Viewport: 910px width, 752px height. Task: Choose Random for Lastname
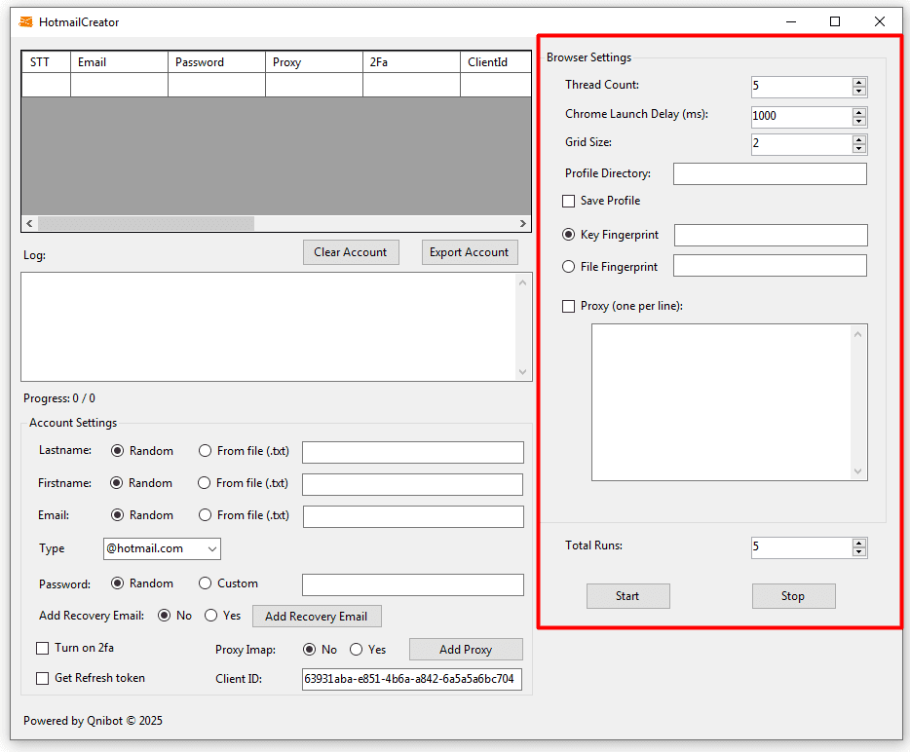pyautogui.click(x=117, y=451)
